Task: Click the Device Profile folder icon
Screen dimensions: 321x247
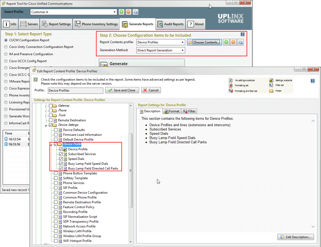Action: [60, 144]
